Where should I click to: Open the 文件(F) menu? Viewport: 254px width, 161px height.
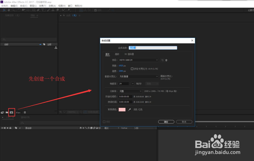pos(5,6)
